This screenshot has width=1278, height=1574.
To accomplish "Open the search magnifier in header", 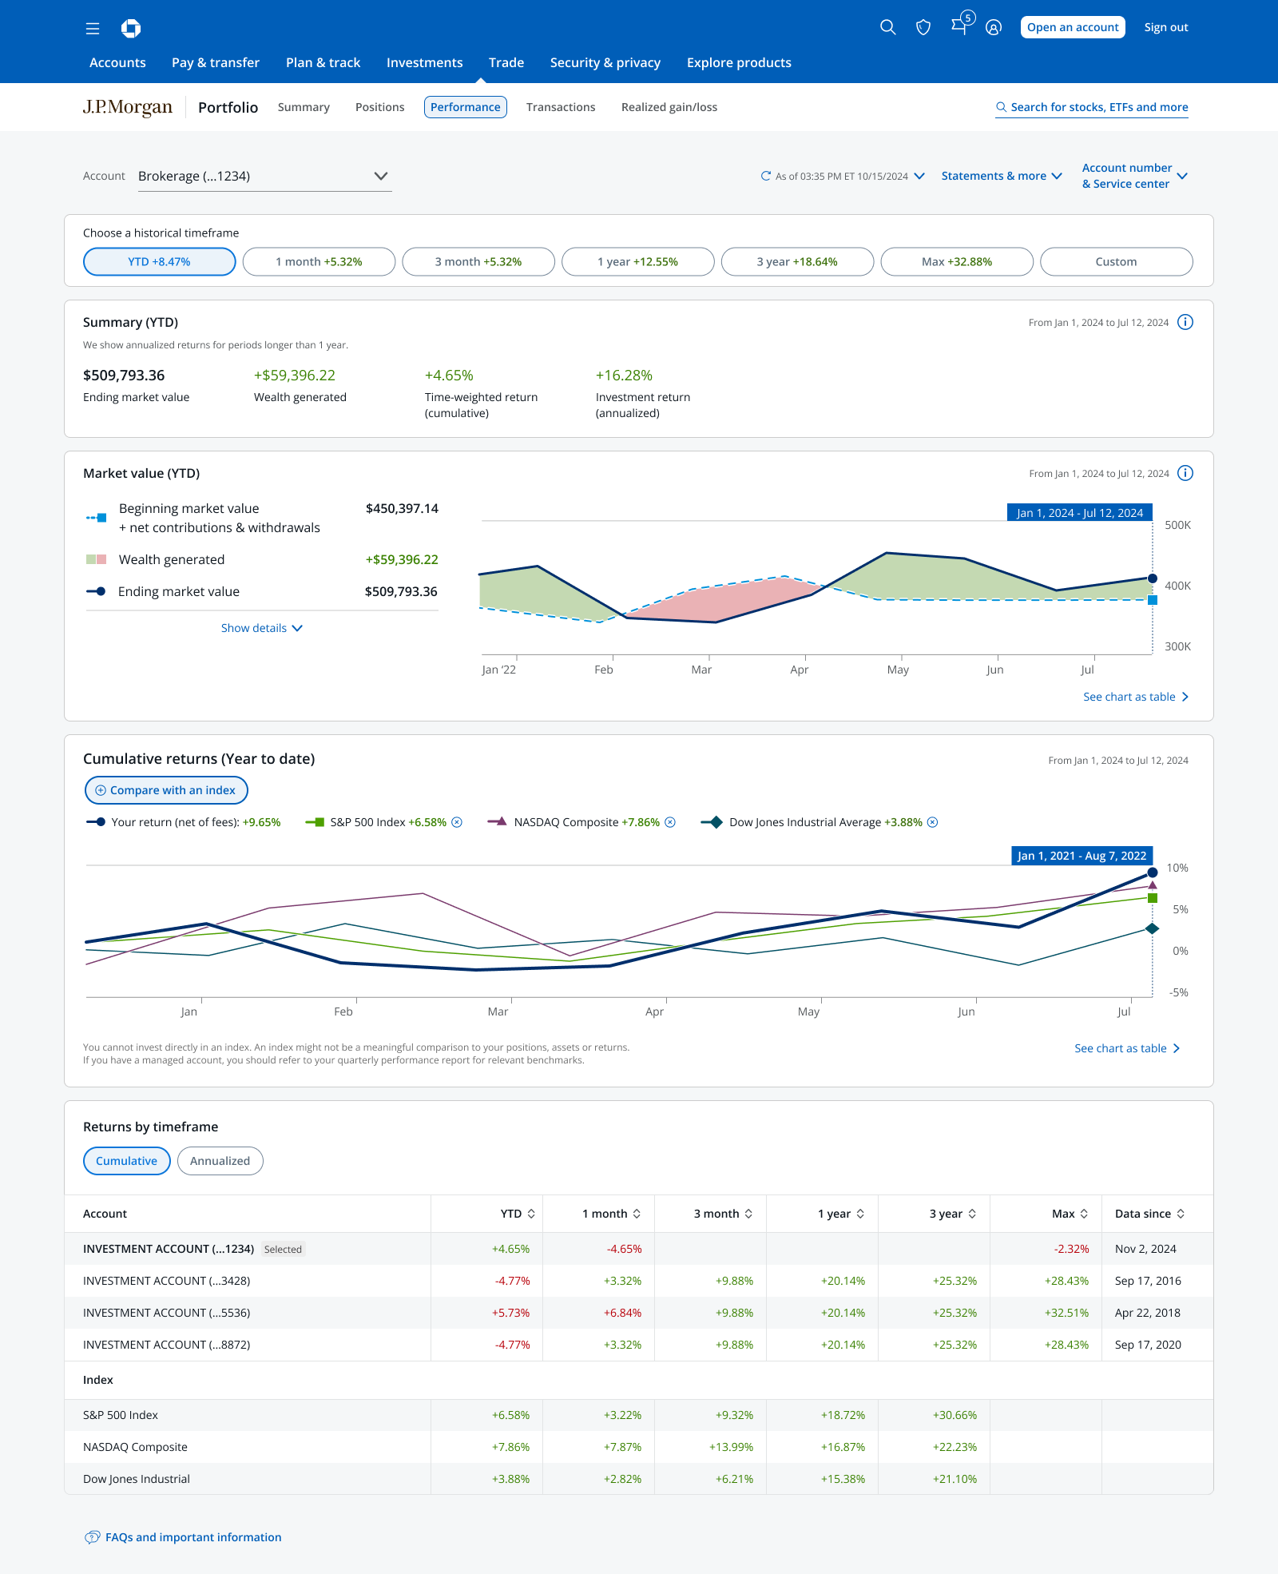I will click(x=887, y=27).
